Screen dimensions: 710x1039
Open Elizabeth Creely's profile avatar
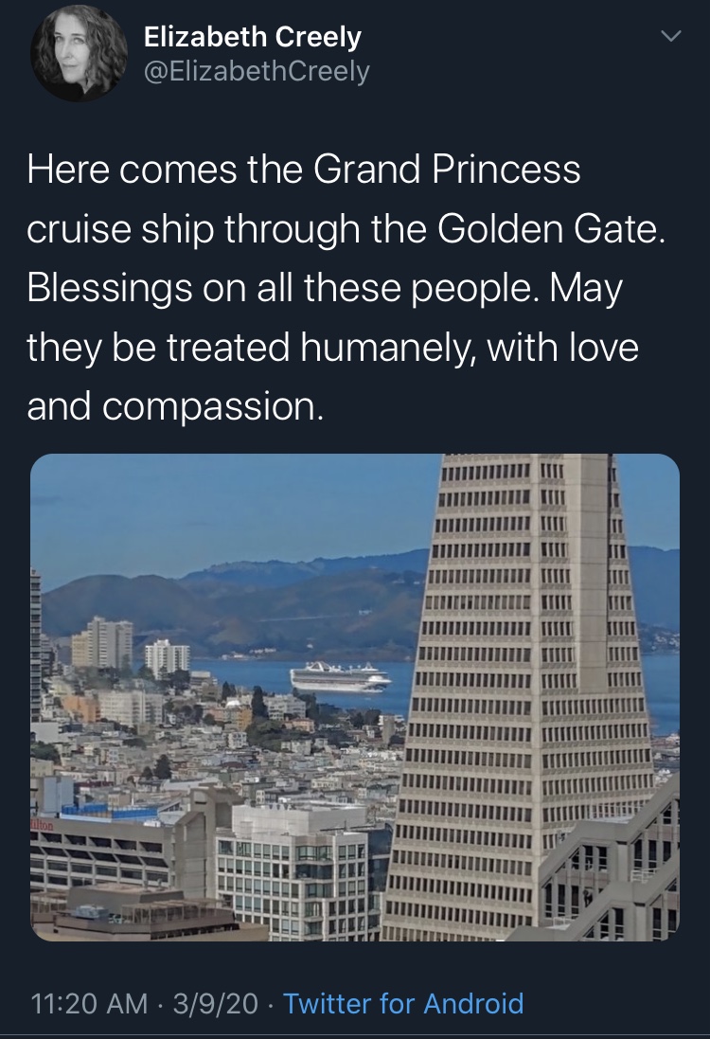pyautogui.click(x=79, y=54)
